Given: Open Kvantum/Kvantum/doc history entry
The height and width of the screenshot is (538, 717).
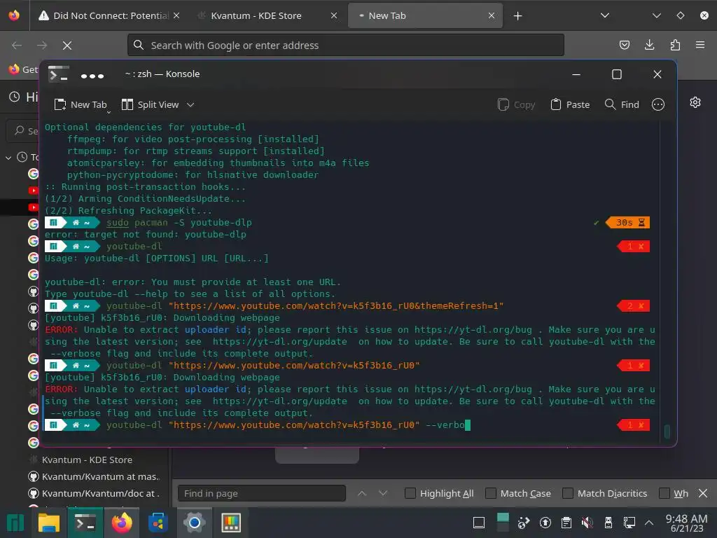Looking at the screenshot, I should point(94,494).
